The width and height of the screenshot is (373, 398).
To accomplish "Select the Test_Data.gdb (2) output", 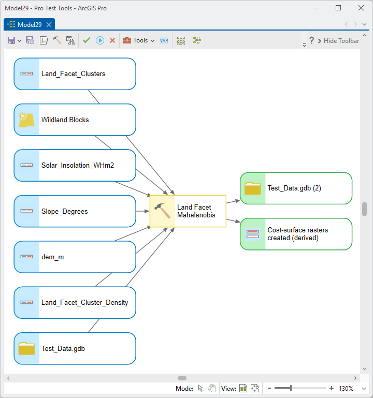I will [x=296, y=188].
